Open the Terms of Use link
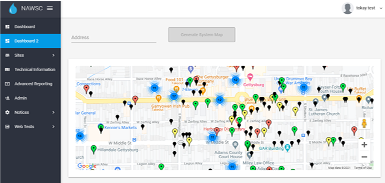 (x=364, y=168)
